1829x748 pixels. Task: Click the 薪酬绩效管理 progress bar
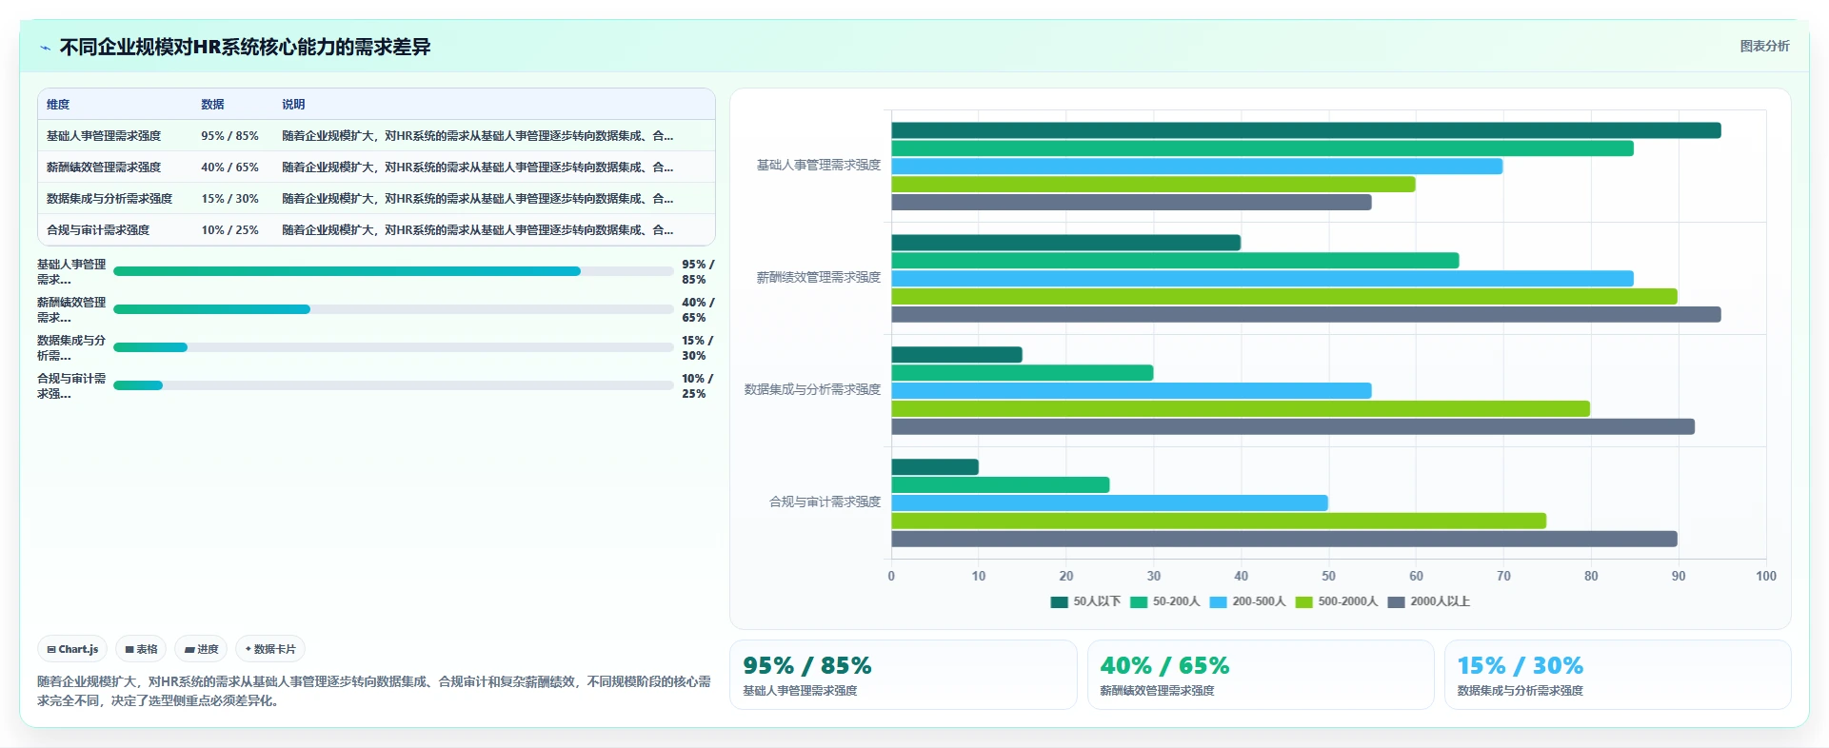(393, 309)
